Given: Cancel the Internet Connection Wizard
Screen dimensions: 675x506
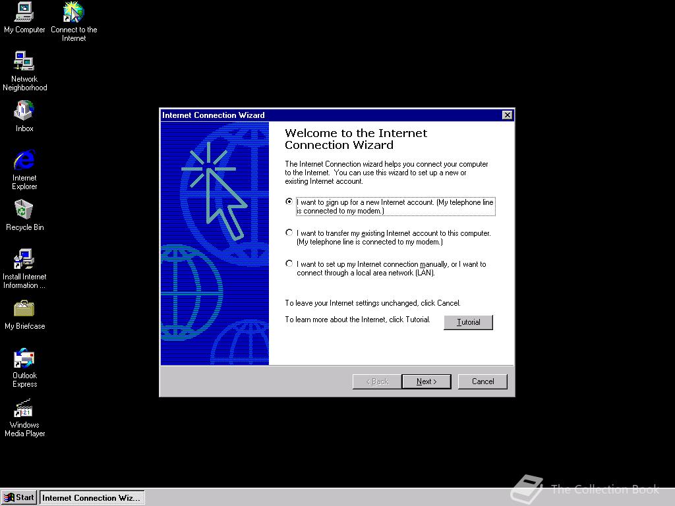Looking at the screenshot, I should (483, 381).
